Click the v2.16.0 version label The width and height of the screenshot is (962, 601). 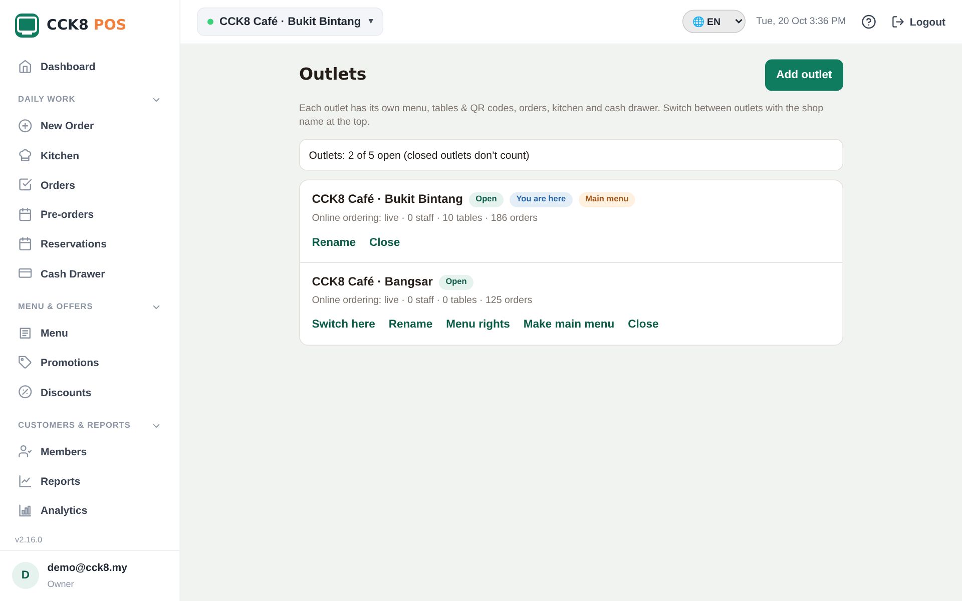(29, 540)
